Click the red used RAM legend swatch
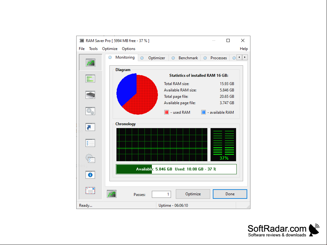Image resolution: width=327 pixels, height=245 pixels. 167,112
